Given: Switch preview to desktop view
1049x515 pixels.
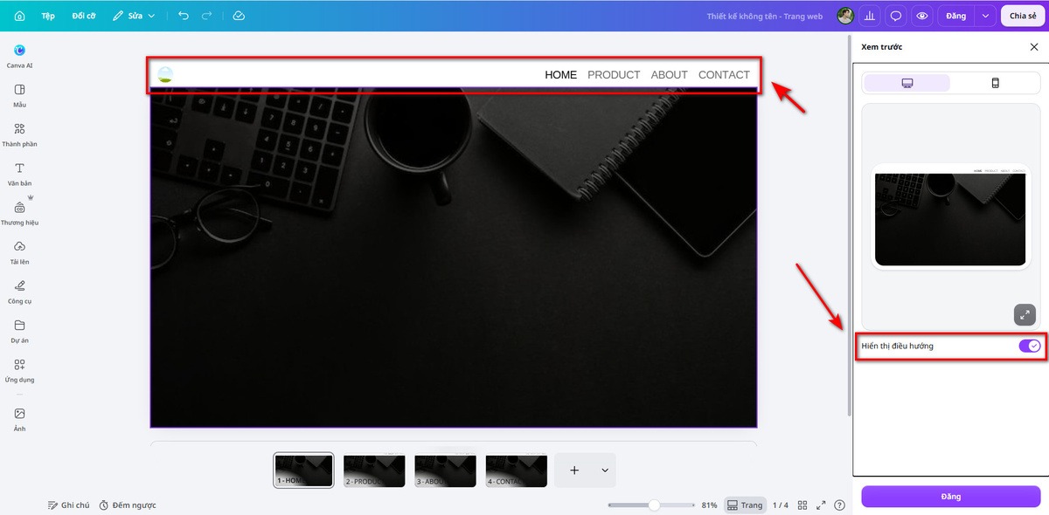Looking at the screenshot, I should [907, 83].
